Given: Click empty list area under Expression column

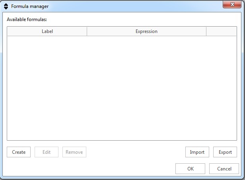Looking at the screenshot, I should pyautogui.click(x=146, y=87).
